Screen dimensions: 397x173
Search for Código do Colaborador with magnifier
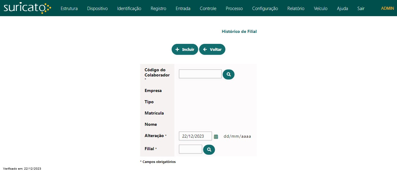228,74
